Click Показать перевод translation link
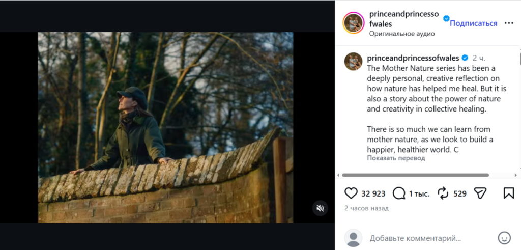This screenshot has height=250, width=521. [x=396, y=158]
